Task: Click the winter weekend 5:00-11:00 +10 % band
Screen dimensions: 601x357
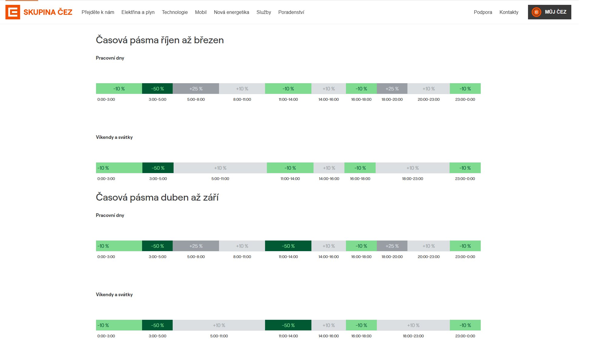Action: pos(220,168)
